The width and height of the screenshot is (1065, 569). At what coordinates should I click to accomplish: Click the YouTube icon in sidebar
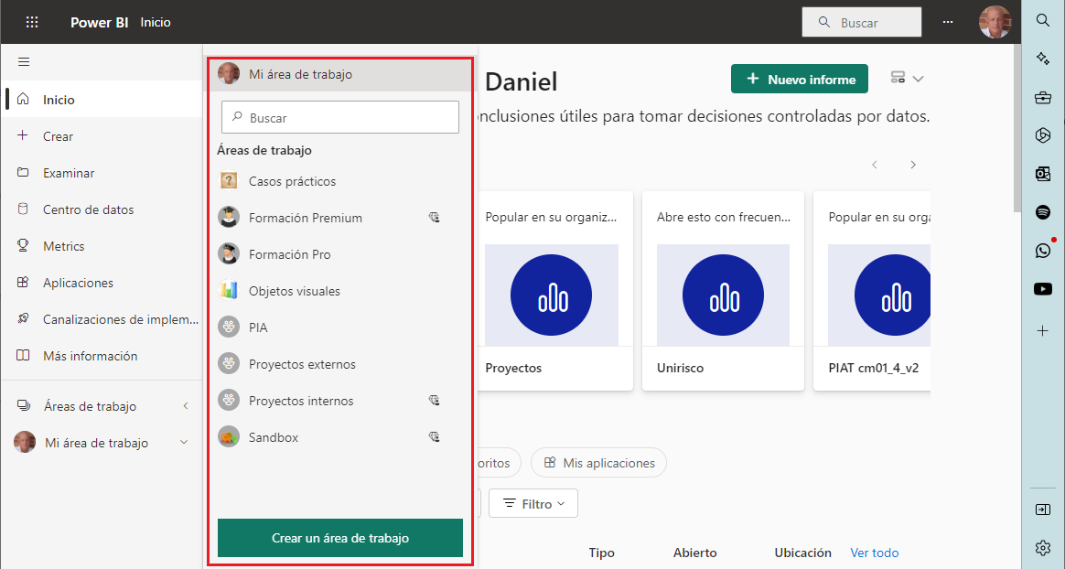coord(1042,289)
